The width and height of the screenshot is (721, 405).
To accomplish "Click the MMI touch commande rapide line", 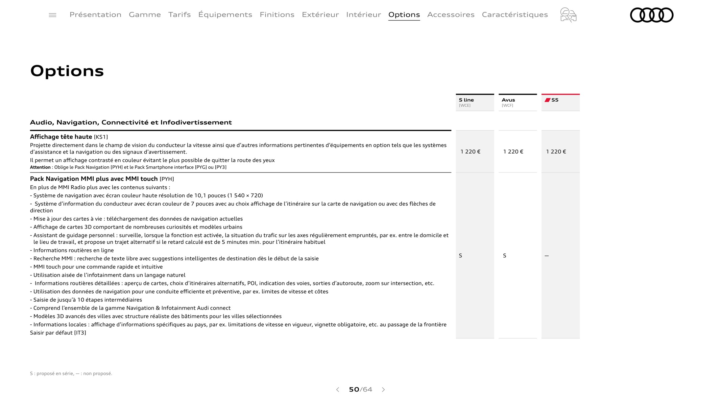I will 96,267.
